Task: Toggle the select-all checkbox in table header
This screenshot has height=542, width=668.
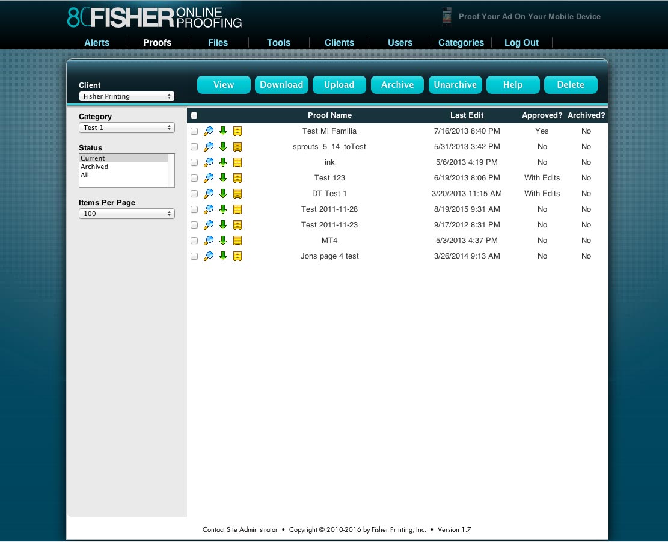Action: (194, 115)
